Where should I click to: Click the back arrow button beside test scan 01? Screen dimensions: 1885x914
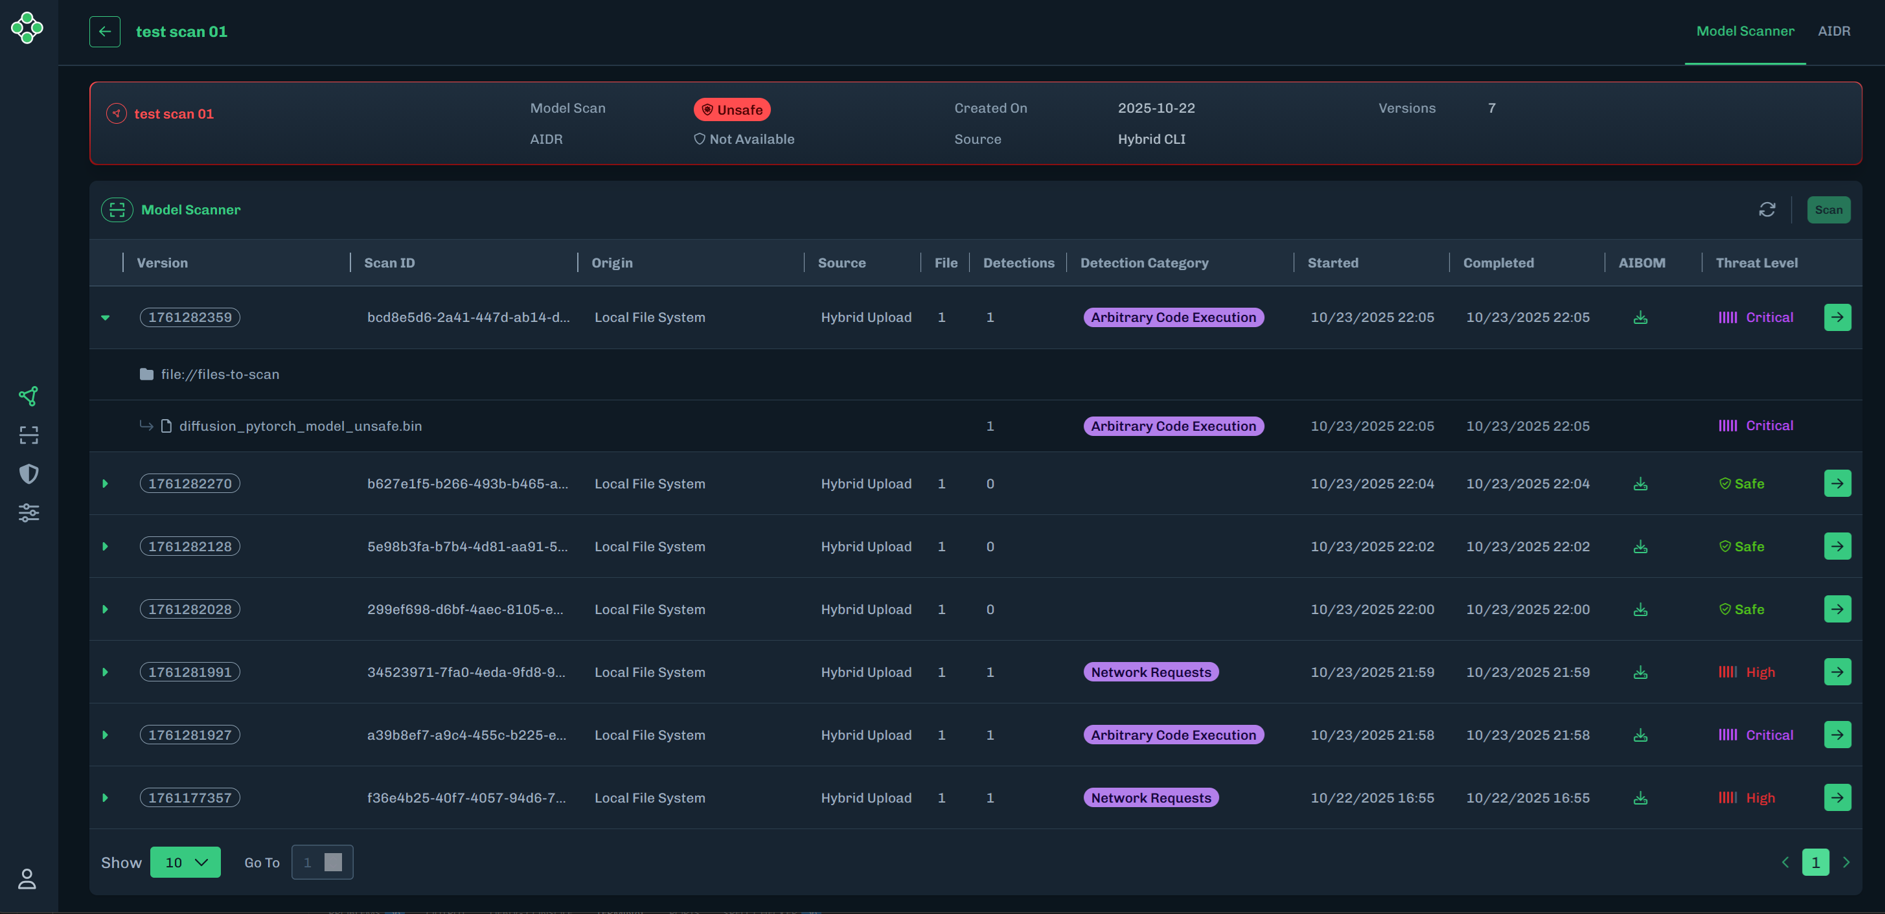click(105, 32)
